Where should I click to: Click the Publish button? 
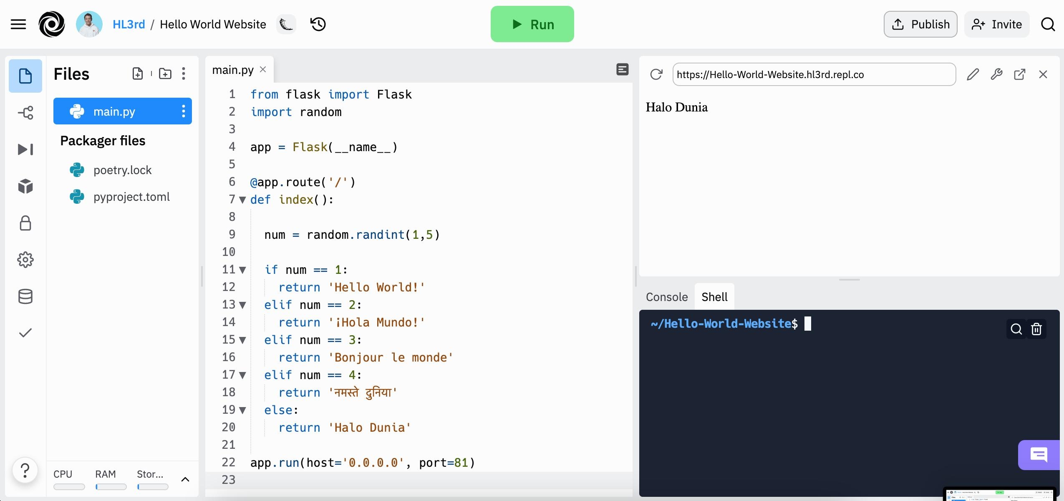pyautogui.click(x=920, y=24)
